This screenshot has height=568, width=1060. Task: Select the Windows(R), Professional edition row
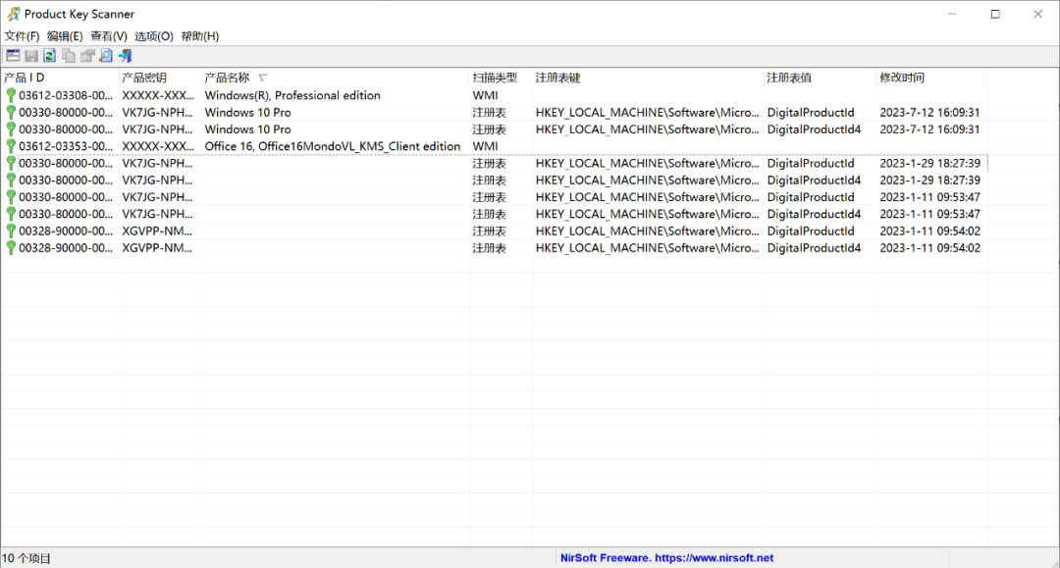[x=292, y=95]
